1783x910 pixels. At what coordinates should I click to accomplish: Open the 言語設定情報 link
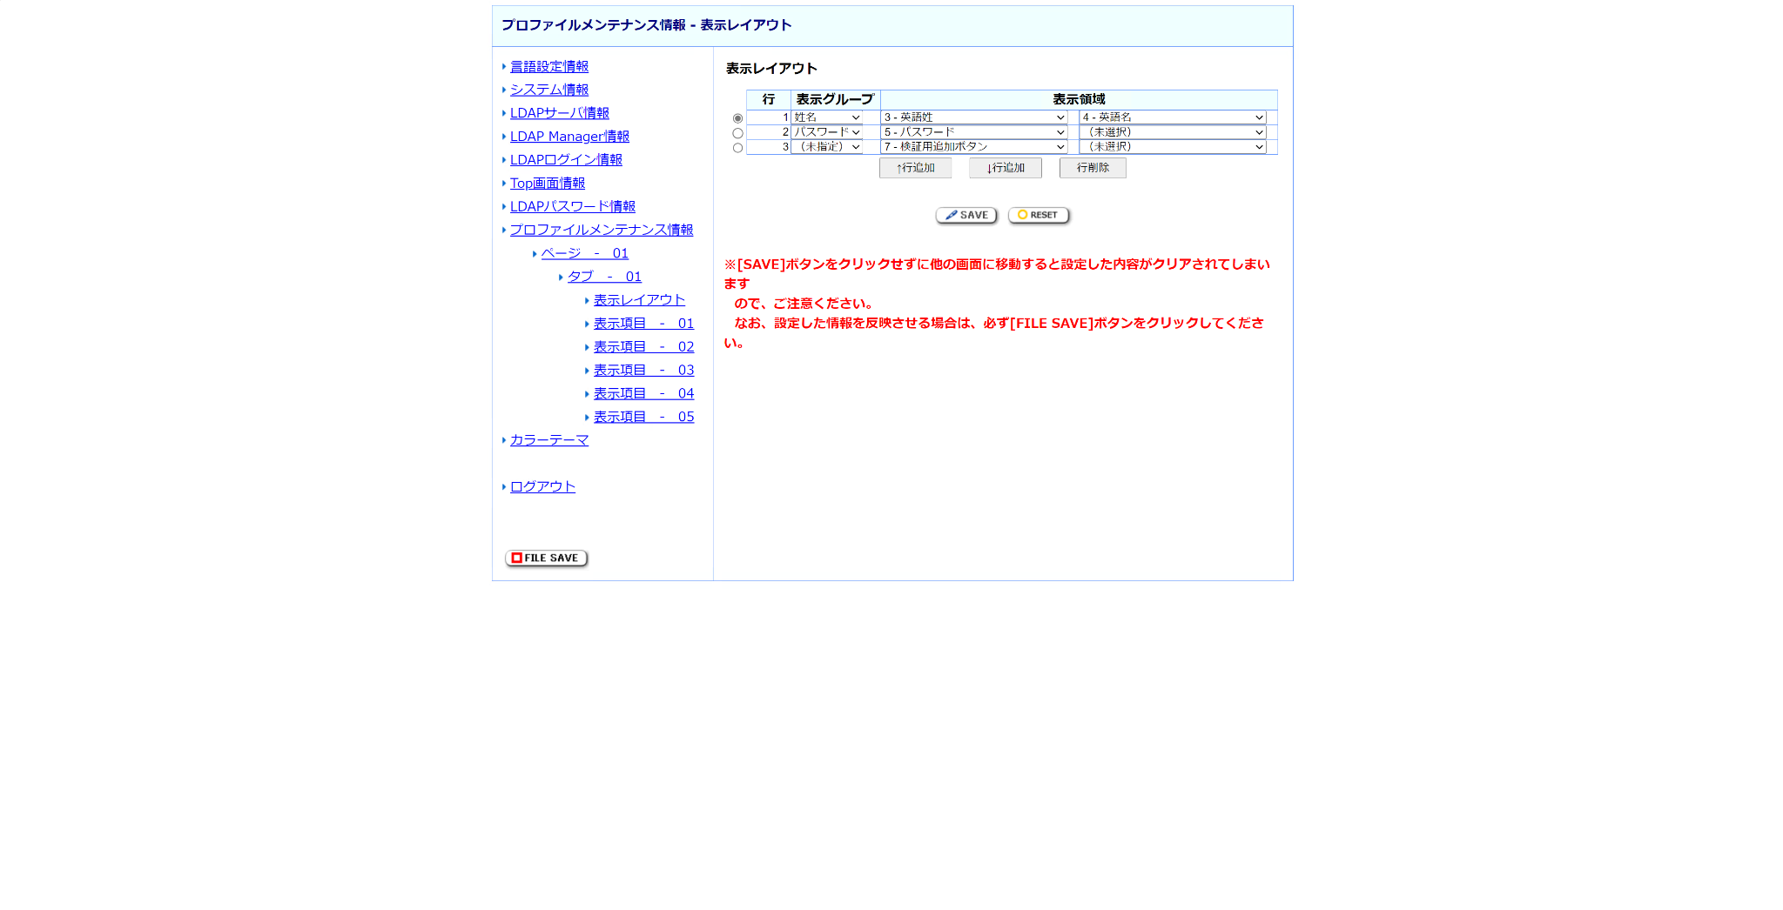point(549,65)
